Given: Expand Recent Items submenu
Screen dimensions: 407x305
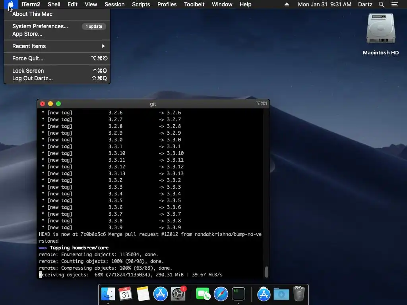Looking at the screenshot, I should [57, 46].
